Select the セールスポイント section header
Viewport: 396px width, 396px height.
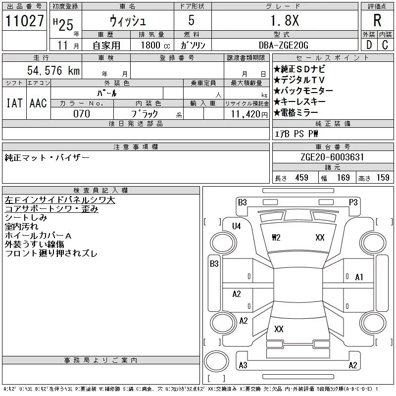point(333,58)
